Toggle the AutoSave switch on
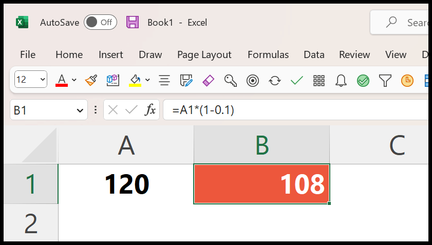 click(x=100, y=22)
